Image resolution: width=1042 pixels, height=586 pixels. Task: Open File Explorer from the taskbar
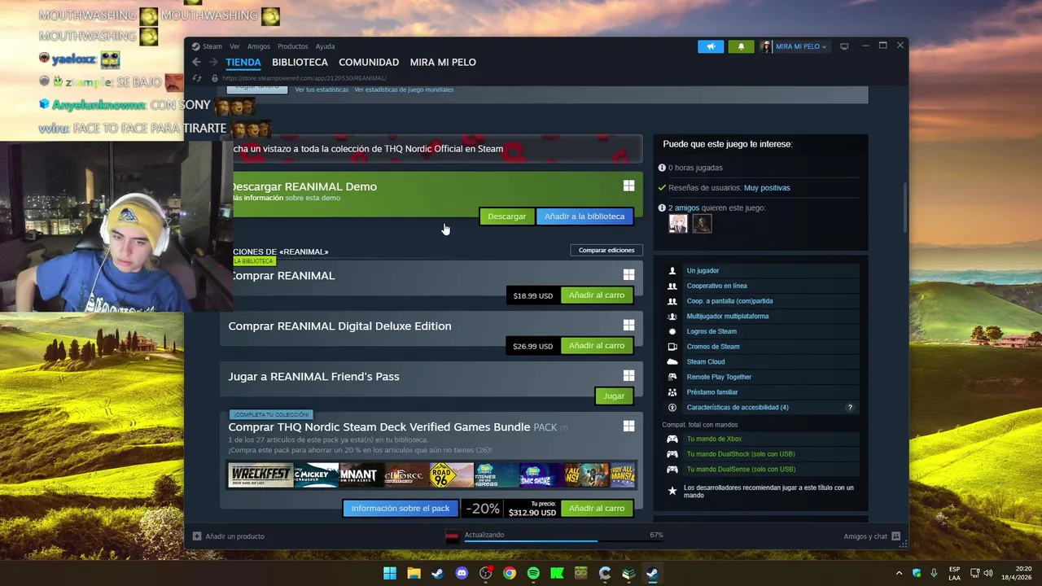[414, 573]
